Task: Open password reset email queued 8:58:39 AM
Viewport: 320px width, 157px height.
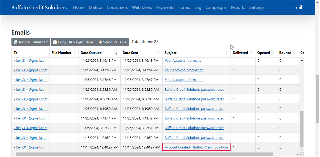Action: [194, 89]
